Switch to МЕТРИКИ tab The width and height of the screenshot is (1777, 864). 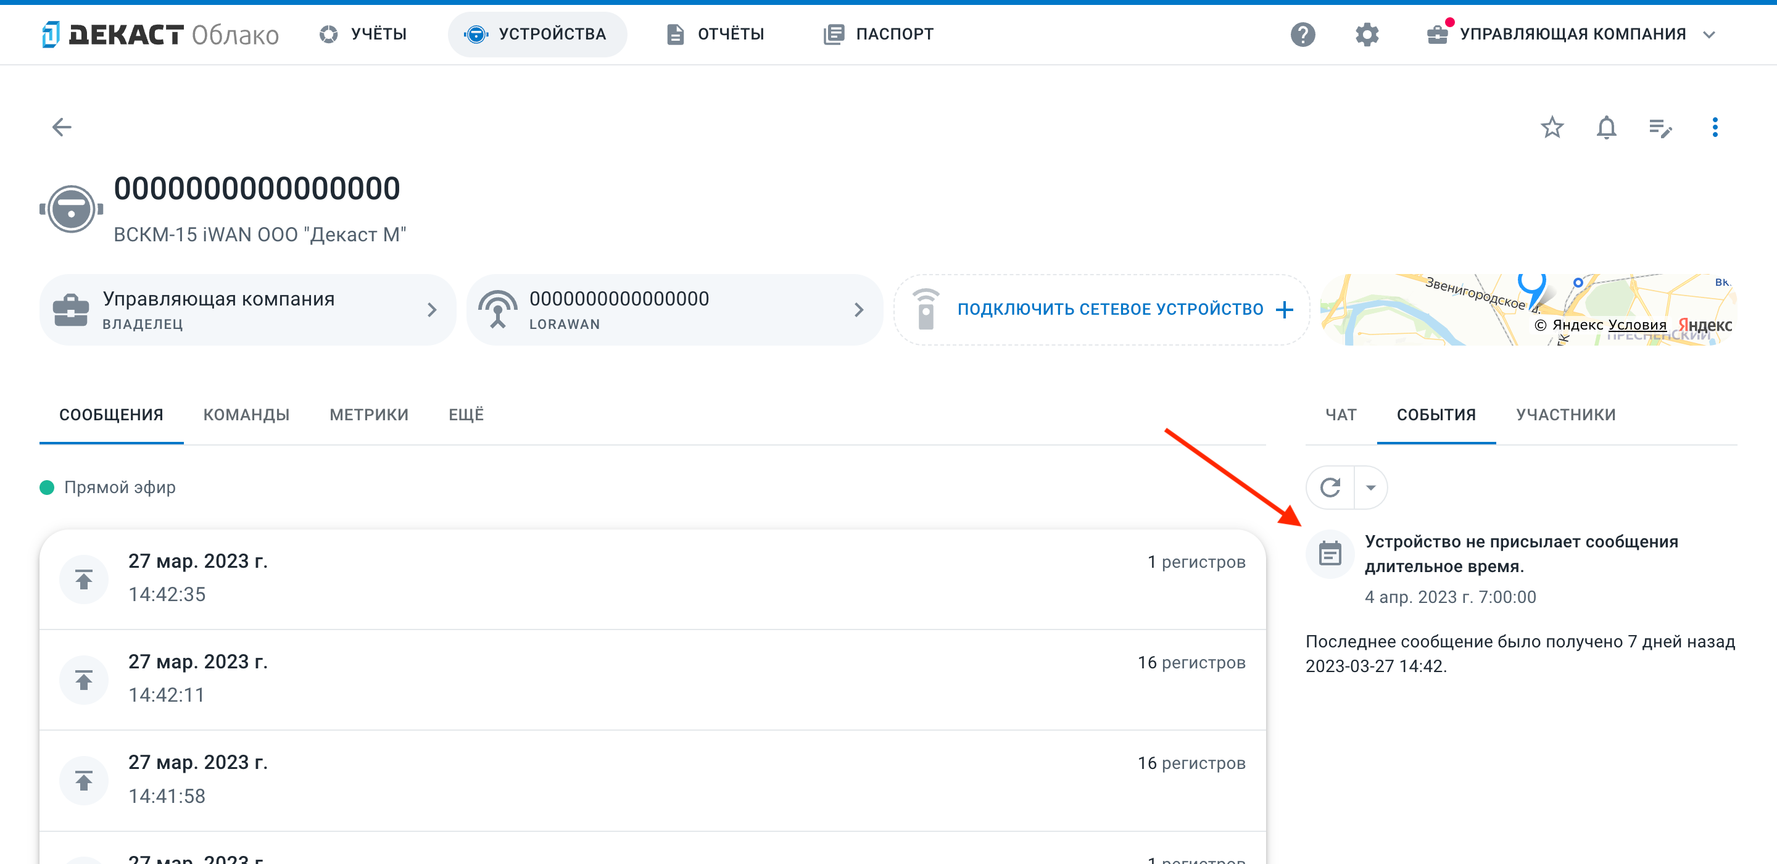pyautogui.click(x=369, y=415)
